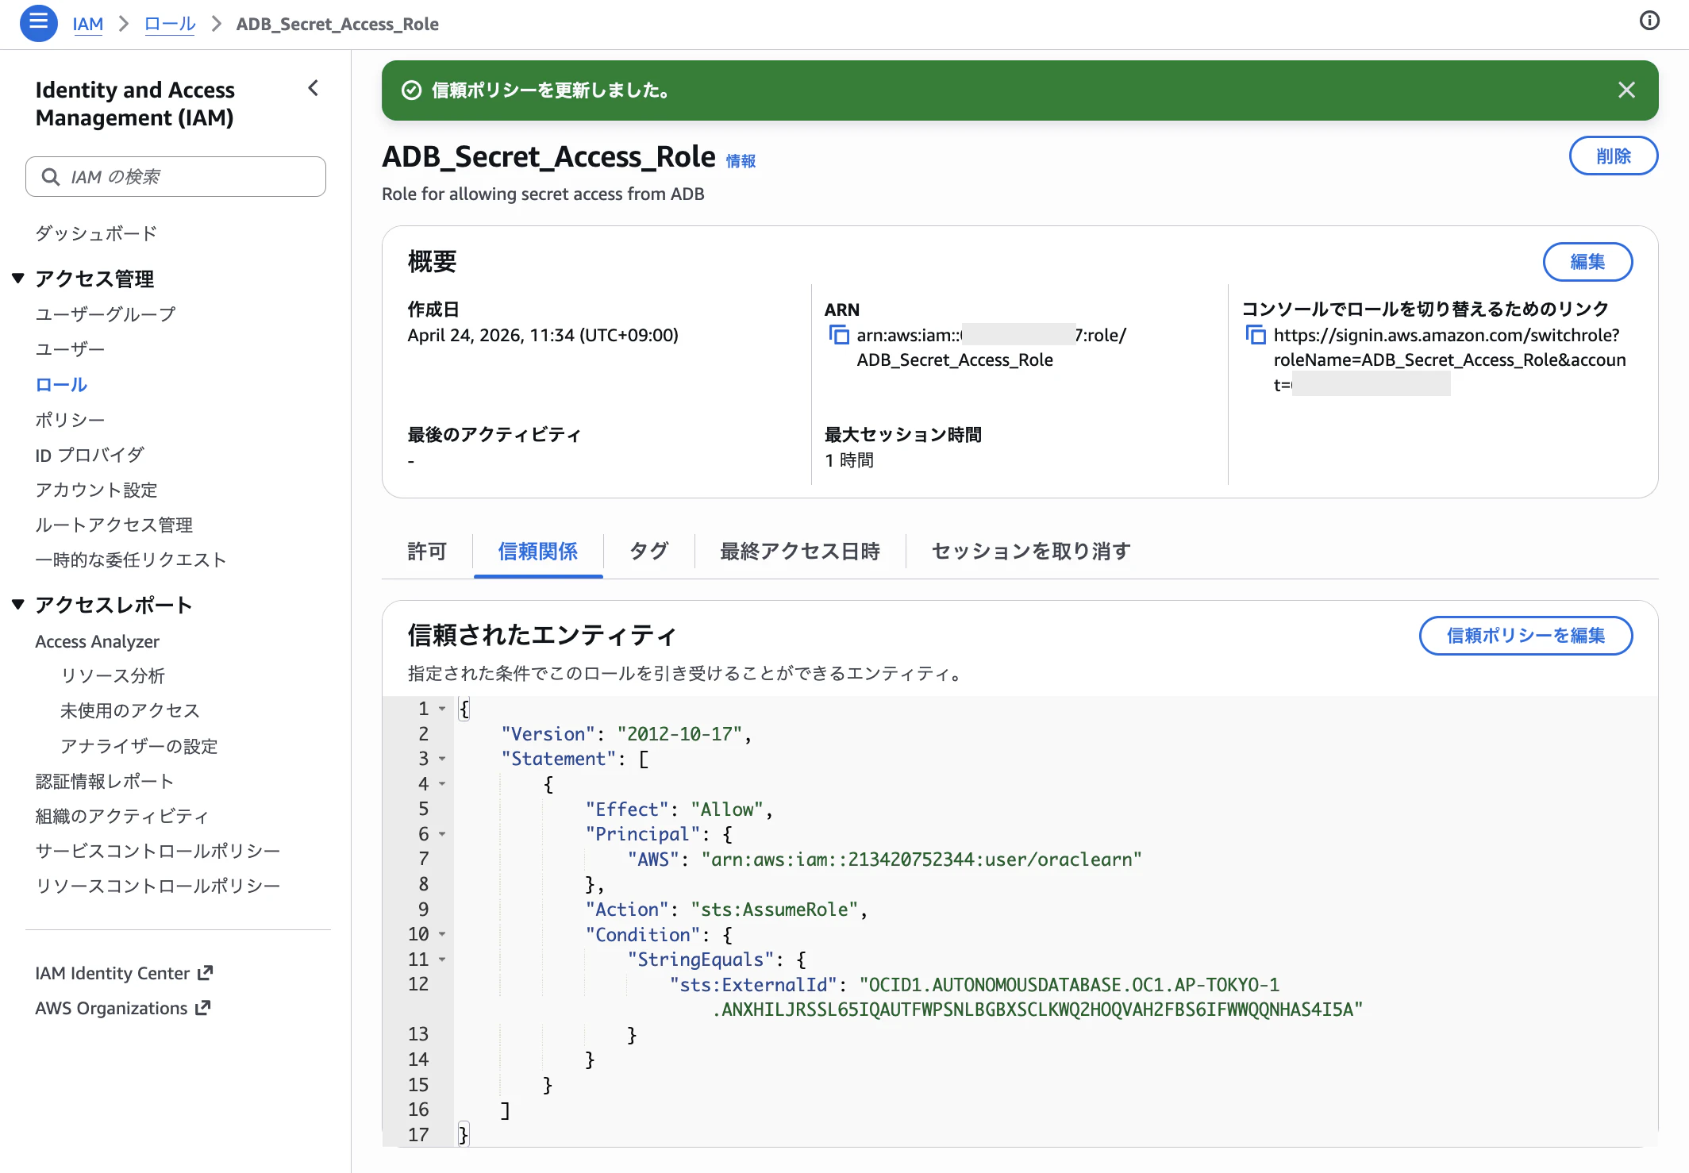The height and width of the screenshot is (1173, 1689).
Task: Edit the 概要 section via 編集 button
Action: click(1587, 262)
